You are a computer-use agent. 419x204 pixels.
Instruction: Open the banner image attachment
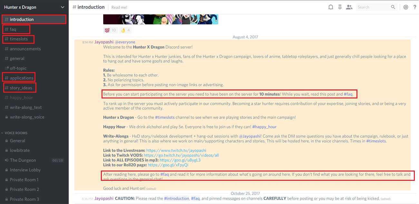(x=161, y=19)
